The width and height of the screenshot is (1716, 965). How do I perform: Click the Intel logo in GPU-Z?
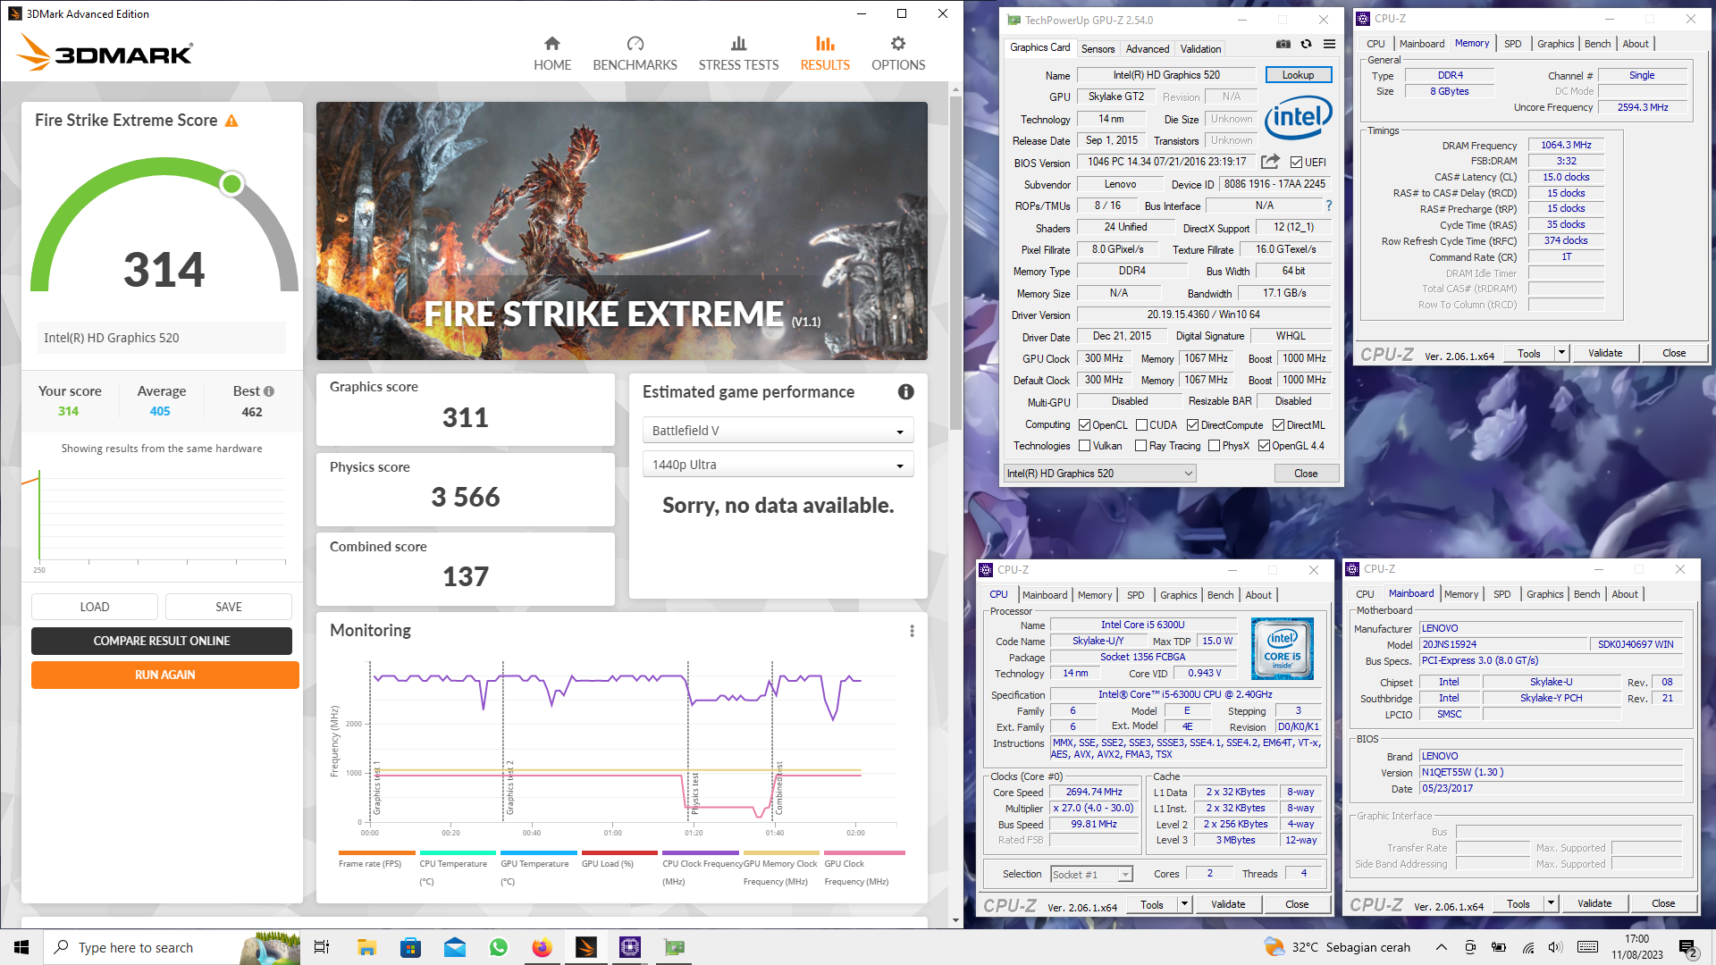(1299, 117)
